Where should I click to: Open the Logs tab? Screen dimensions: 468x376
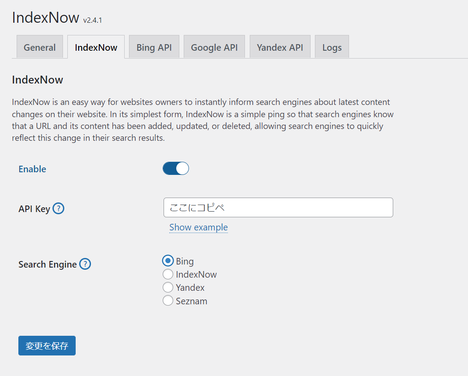pos(332,47)
